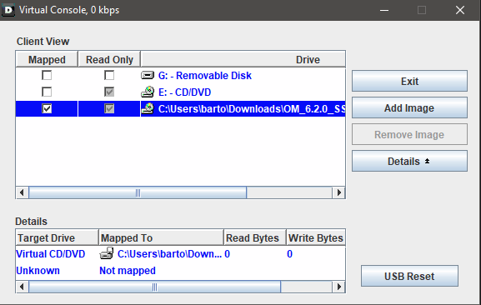This screenshot has width=481, height=305.
Task: Click the Read Bytes column header
Action: [255, 237]
